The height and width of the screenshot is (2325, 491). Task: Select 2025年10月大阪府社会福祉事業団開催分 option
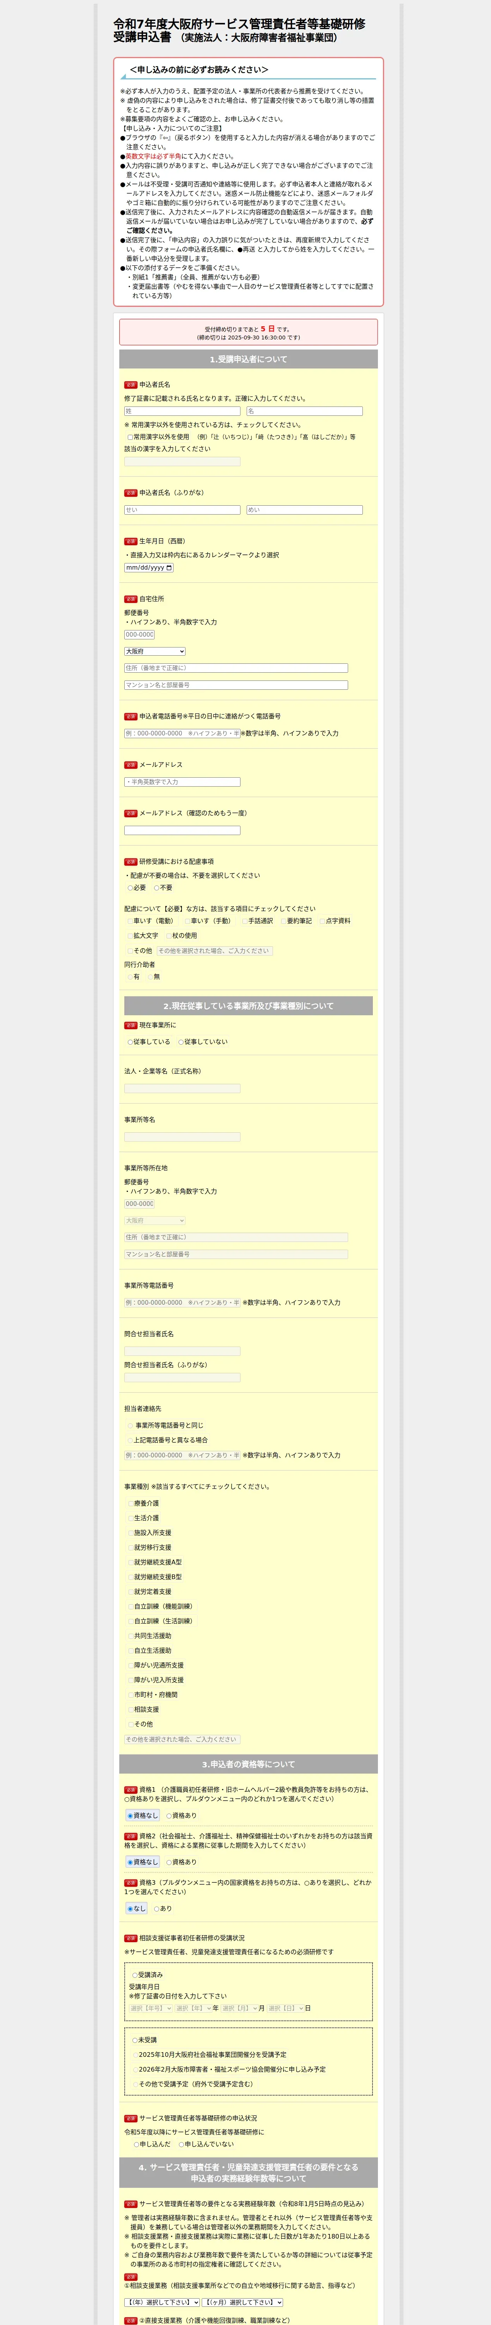pyautogui.click(x=136, y=2055)
